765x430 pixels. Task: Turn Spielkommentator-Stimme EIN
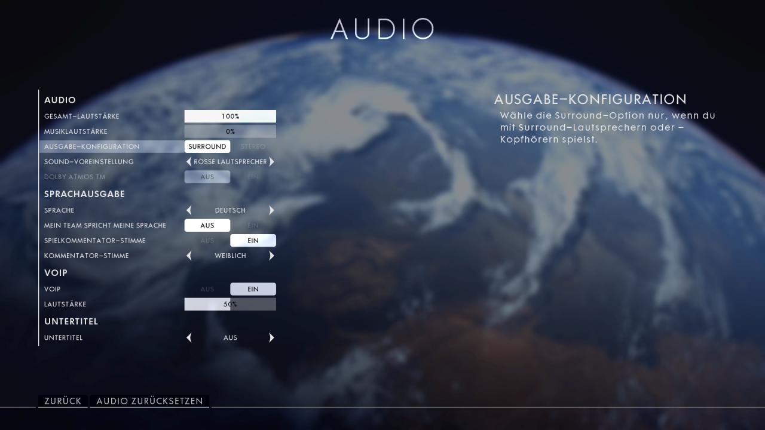click(x=253, y=241)
